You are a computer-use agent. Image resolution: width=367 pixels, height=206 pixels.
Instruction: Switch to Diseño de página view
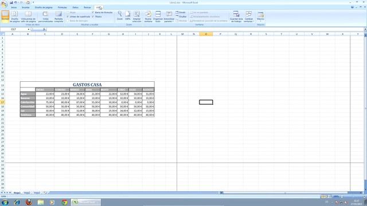coord(14,17)
